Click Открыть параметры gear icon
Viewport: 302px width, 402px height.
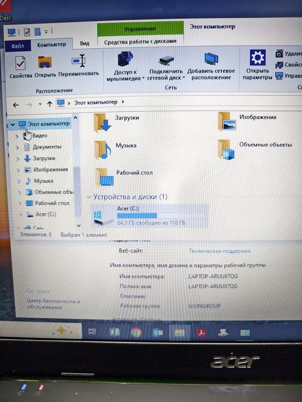[x=257, y=57]
